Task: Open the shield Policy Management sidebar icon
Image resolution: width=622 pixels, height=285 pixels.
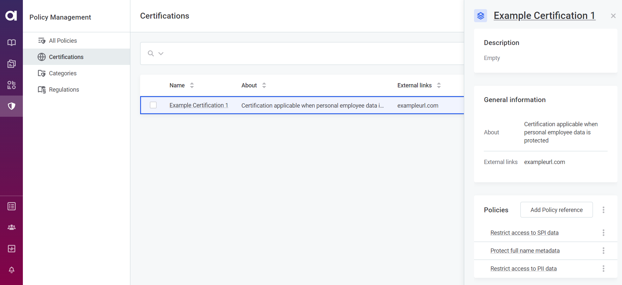Action: click(11, 106)
